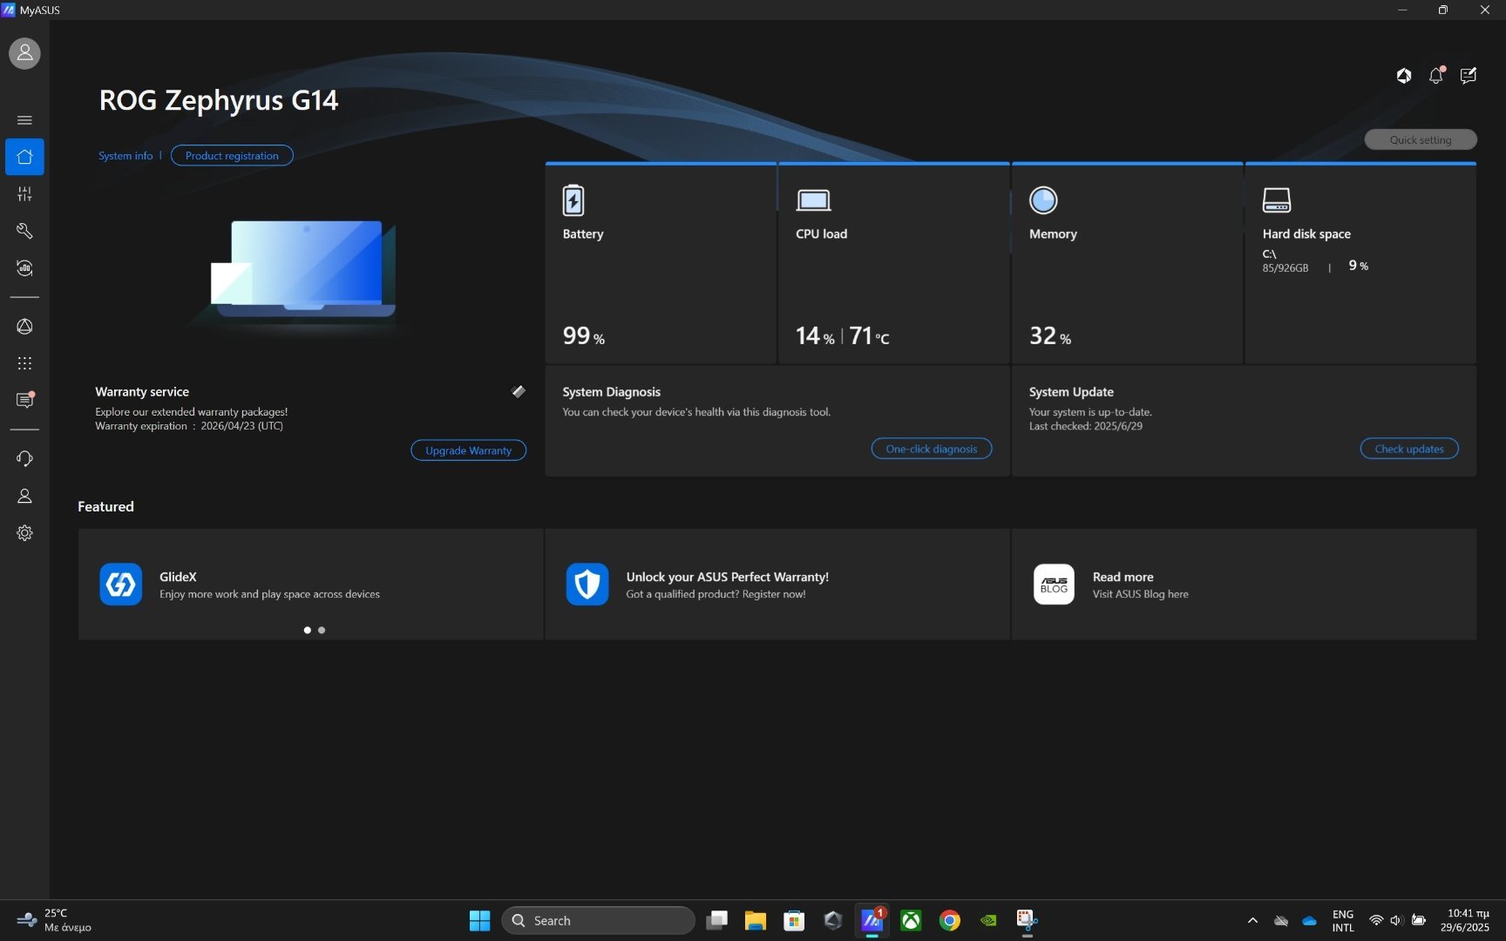
Task: Open the account person icon in lower sidebar
Action: 24,496
